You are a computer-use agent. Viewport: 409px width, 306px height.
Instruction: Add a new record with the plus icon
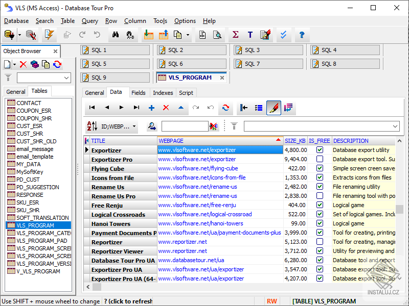(151, 108)
